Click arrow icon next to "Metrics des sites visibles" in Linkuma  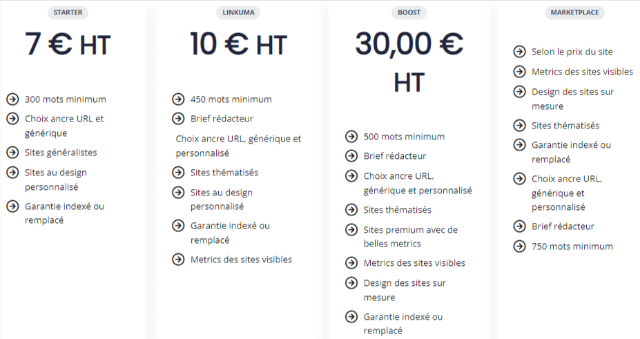[177, 260]
